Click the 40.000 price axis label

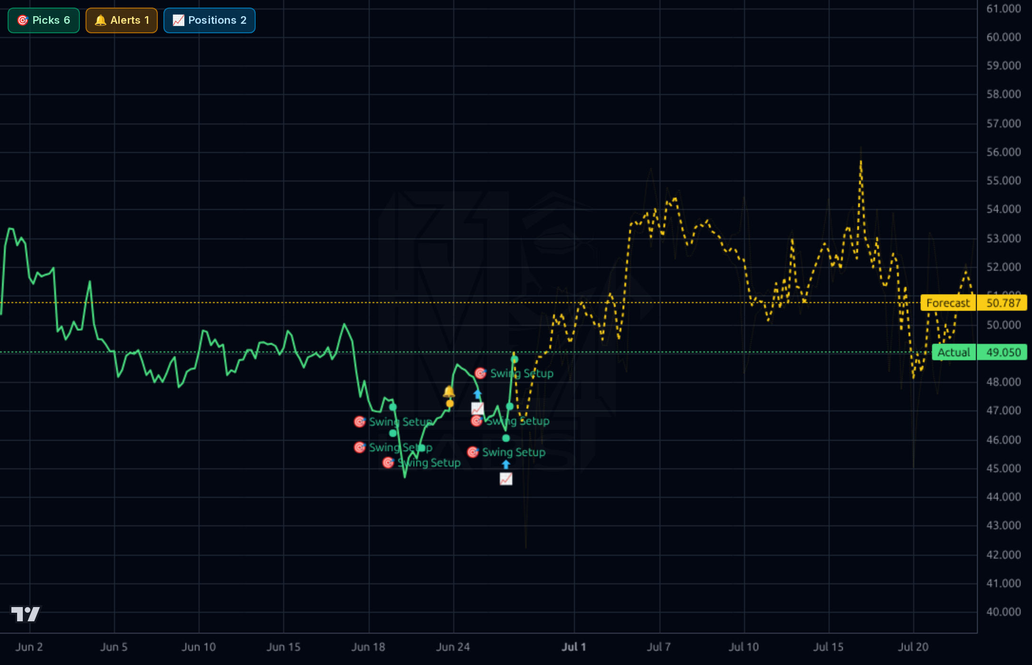point(1003,612)
